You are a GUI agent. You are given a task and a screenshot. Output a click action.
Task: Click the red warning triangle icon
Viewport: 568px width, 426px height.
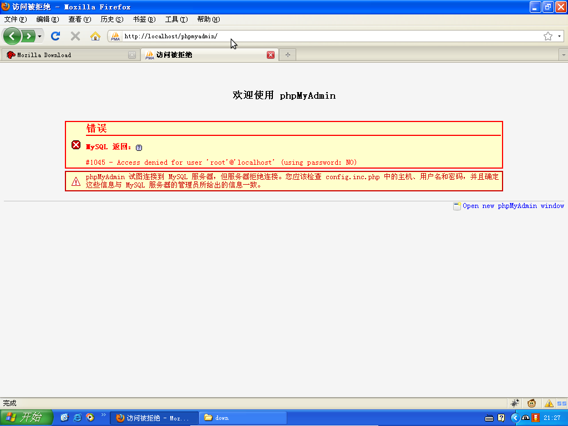point(75,181)
